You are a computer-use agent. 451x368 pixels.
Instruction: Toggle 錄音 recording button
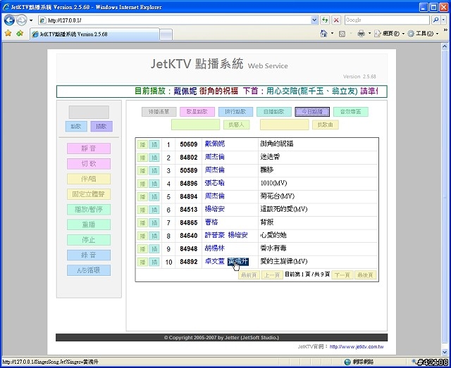click(x=89, y=255)
